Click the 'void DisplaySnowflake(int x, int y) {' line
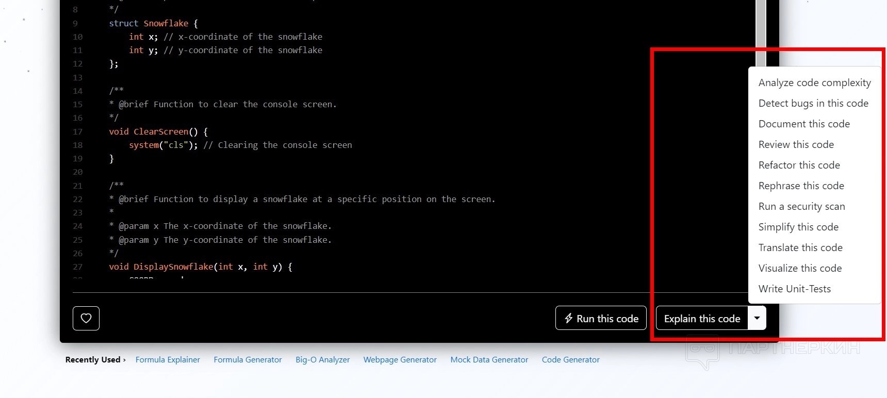Image resolution: width=887 pixels, height=398 pixels. [201, 267]
